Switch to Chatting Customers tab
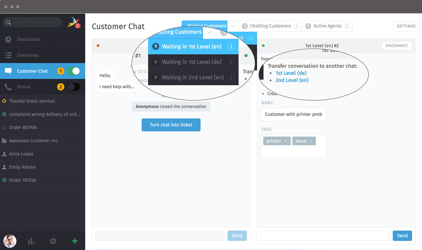This screenshot has width=422, height=250. point(270,26)
